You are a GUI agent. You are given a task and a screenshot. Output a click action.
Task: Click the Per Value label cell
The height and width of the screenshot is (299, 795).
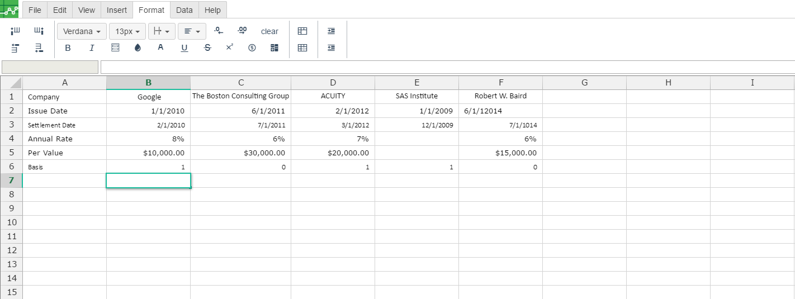[x=65, y=153]
